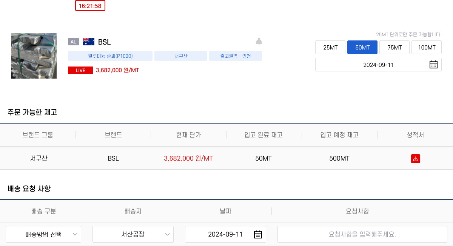This screenshot has height=246, width=453.
Task: Click the red LIVE badge
Action: tap(80, 70)
